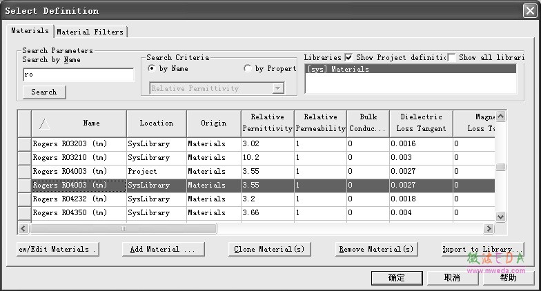Sort by the Origin column header
This screenshot has width=541, height=291.
[x=214, y=123]
